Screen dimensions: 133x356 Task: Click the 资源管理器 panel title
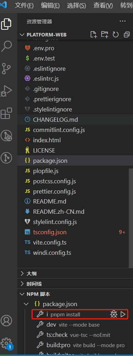(x=40, y=22)
